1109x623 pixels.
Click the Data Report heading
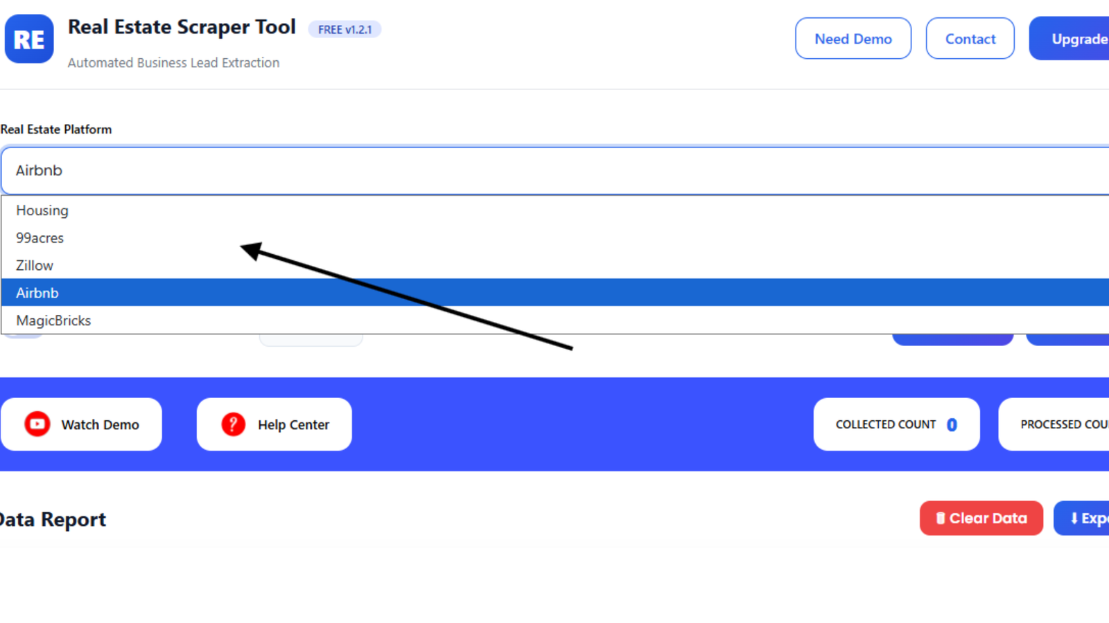(53, 520)
